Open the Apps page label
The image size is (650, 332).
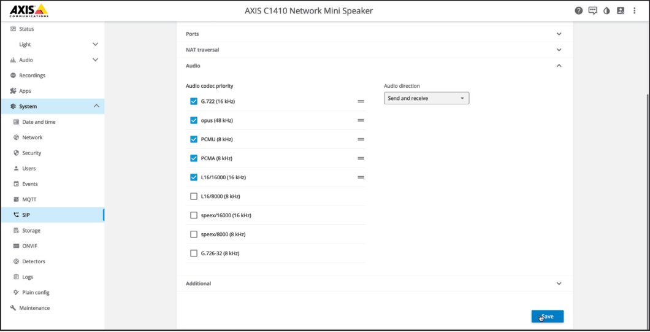[x=25, y=91]
